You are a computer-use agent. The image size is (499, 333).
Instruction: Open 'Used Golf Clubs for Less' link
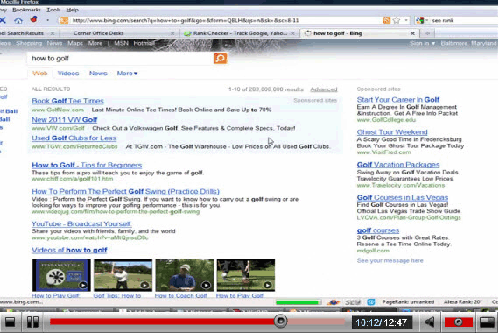[74, 138]
